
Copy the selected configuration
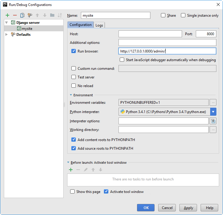(22, 15)
